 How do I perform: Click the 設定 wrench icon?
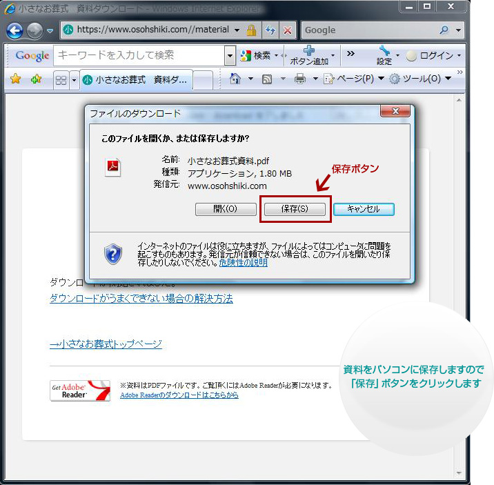(x=384, y=50)
